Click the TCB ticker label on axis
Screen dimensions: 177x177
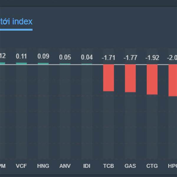[x=109, y=165]
